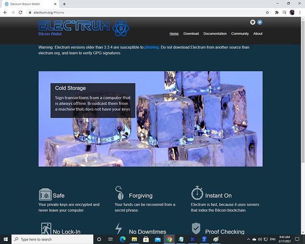The height and width of the screenshot is (244, 305).
Task: Show hidden system tray icons
Action: tap(248, 239)
